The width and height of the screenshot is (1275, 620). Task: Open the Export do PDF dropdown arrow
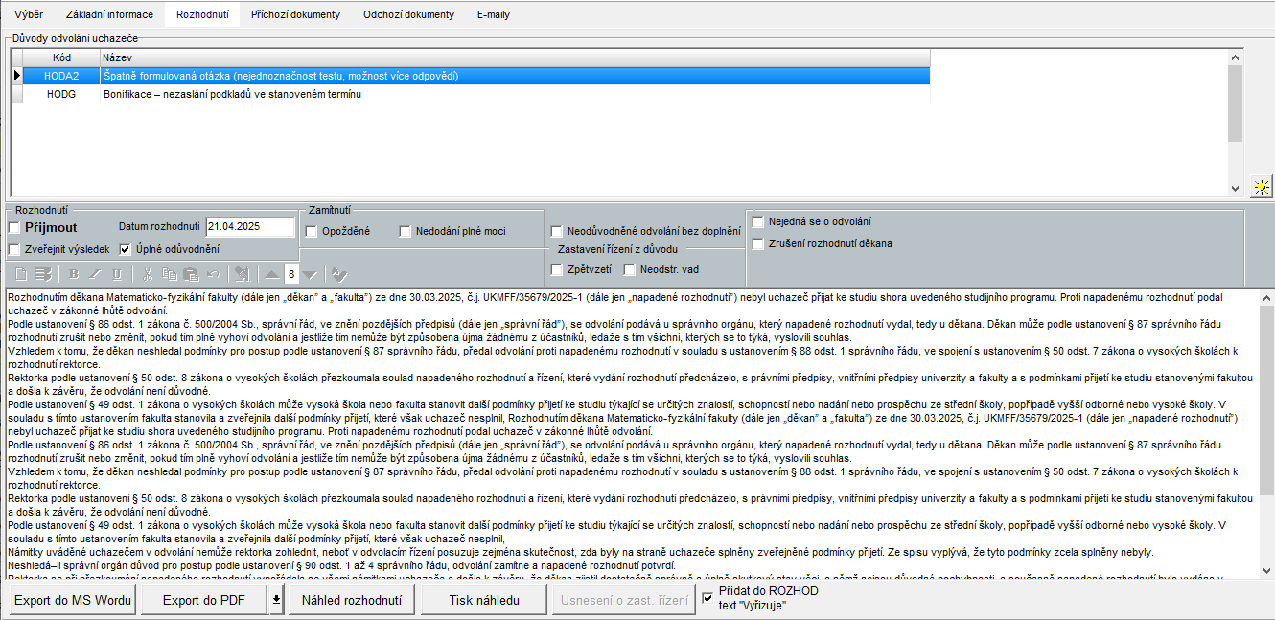276,601
